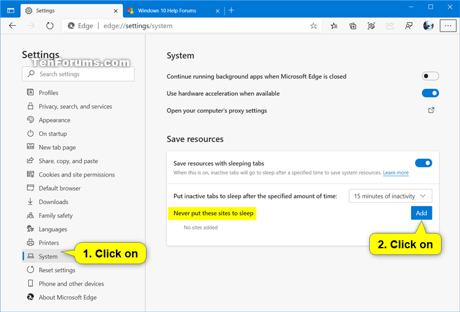The width and height of the screenshot is (460, 312).
Task: Open the Feedback icon in toolbar
Action: pos(408,26)
